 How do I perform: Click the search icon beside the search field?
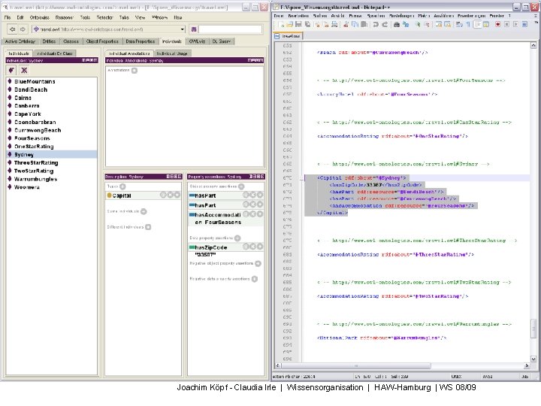point(194,29)
